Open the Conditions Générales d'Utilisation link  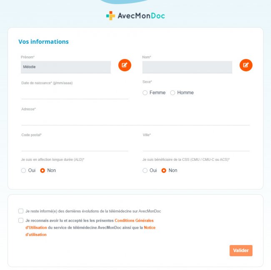(x=134, y=220)
